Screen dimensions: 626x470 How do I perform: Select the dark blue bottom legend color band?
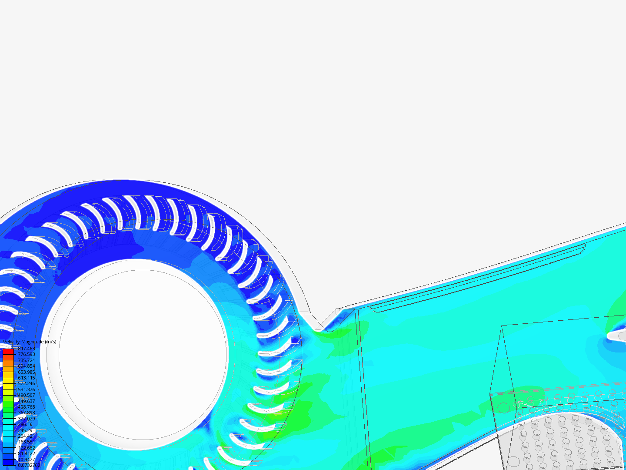[x=8, y=462]
